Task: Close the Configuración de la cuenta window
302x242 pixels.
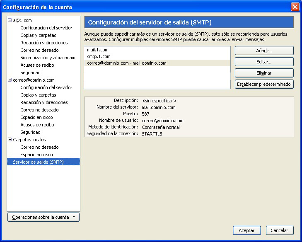Action: point(295,7)
